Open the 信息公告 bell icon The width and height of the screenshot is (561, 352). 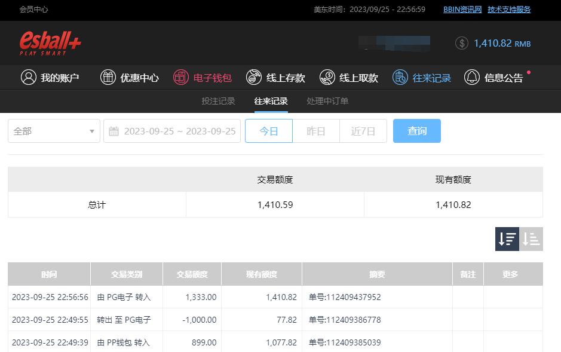click(x=472, y=78)
